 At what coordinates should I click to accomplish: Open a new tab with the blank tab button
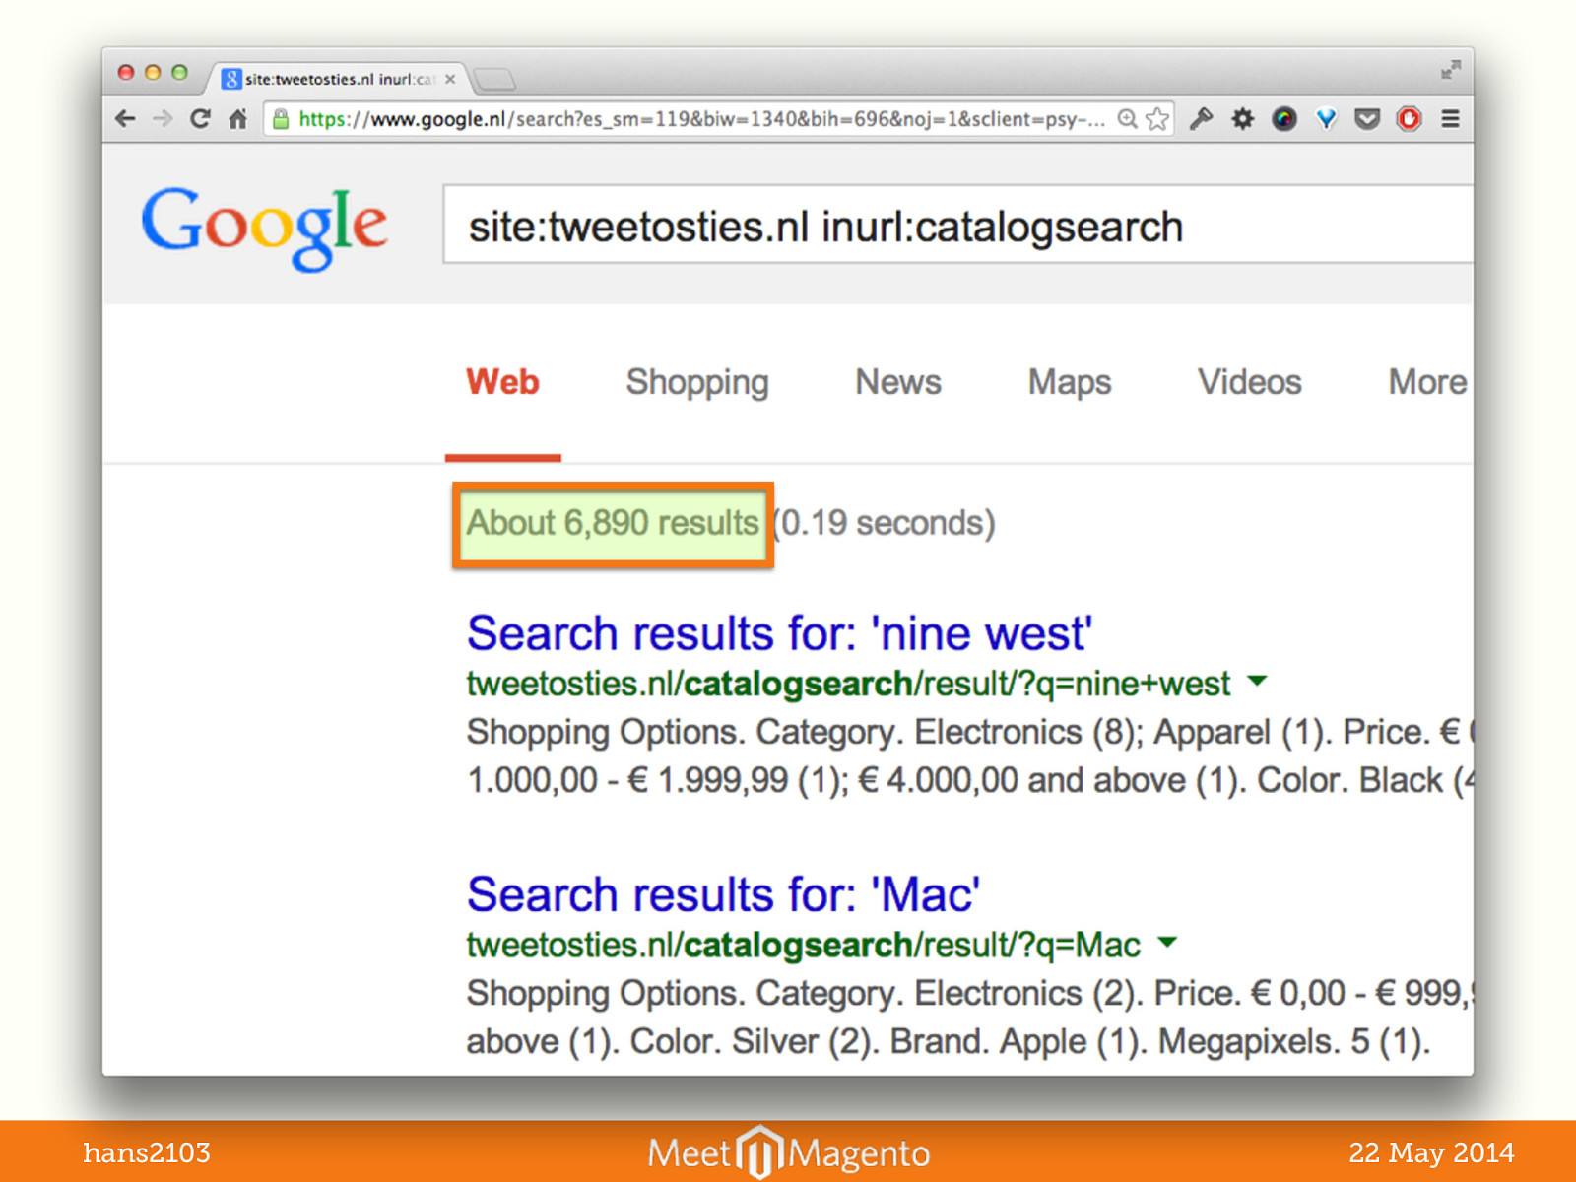pyautogui.click(x=494, y=79)
